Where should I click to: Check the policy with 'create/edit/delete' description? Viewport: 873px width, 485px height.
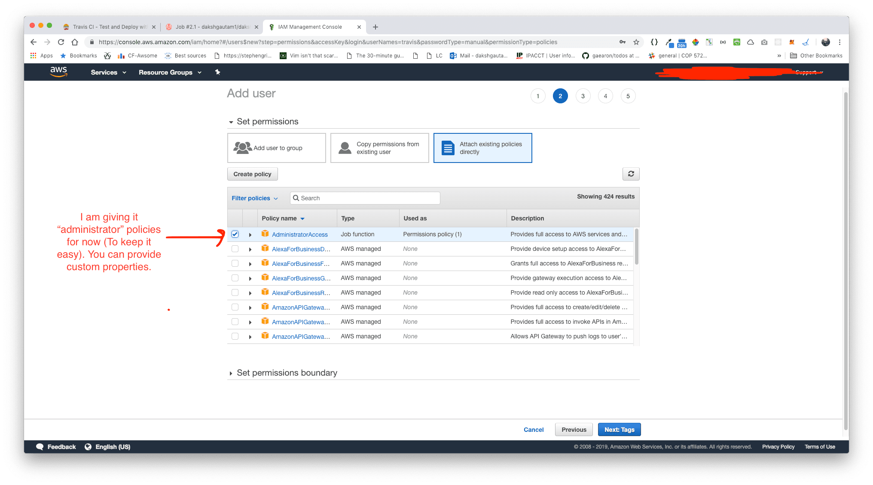235,307
